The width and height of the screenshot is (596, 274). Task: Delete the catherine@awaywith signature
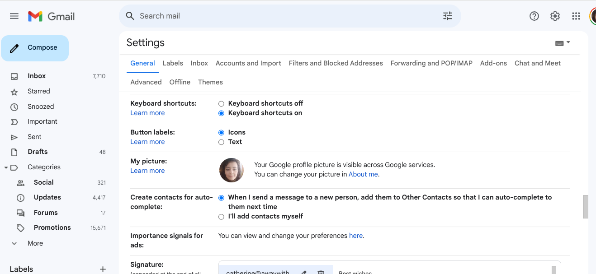[321, 272]
